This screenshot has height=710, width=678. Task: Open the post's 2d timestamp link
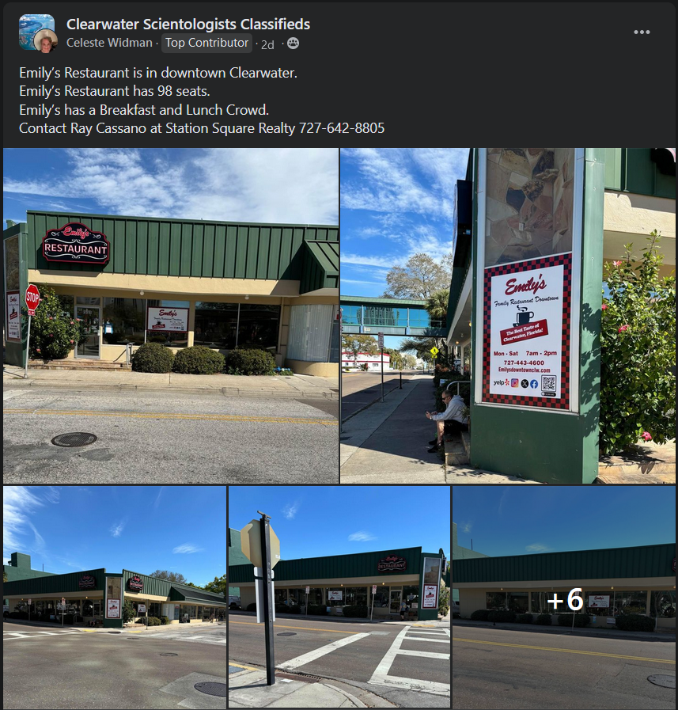[x=267, y=44]
